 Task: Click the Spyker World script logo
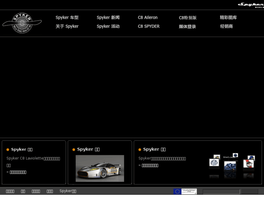tap(251, 5)
